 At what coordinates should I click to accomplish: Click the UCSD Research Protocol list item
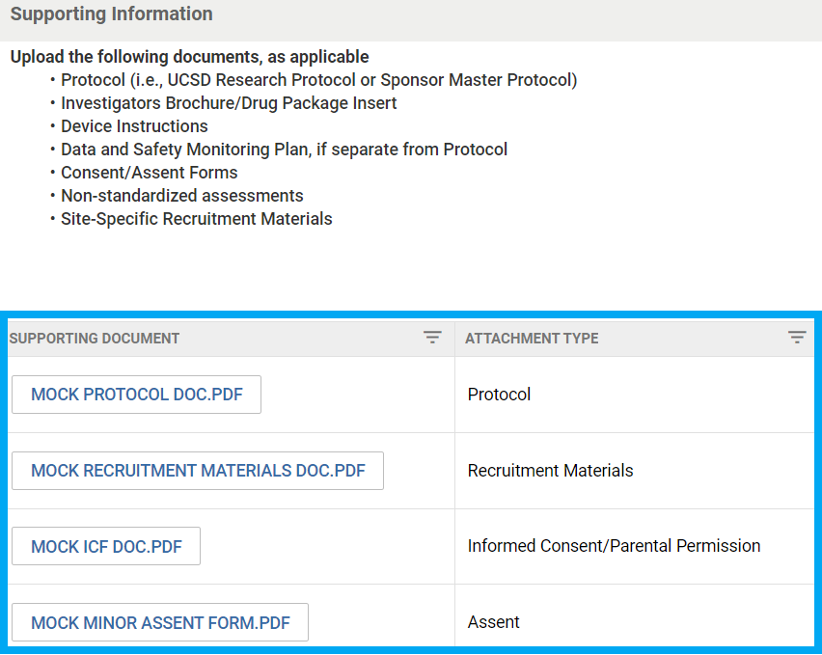tap(318, 80)
